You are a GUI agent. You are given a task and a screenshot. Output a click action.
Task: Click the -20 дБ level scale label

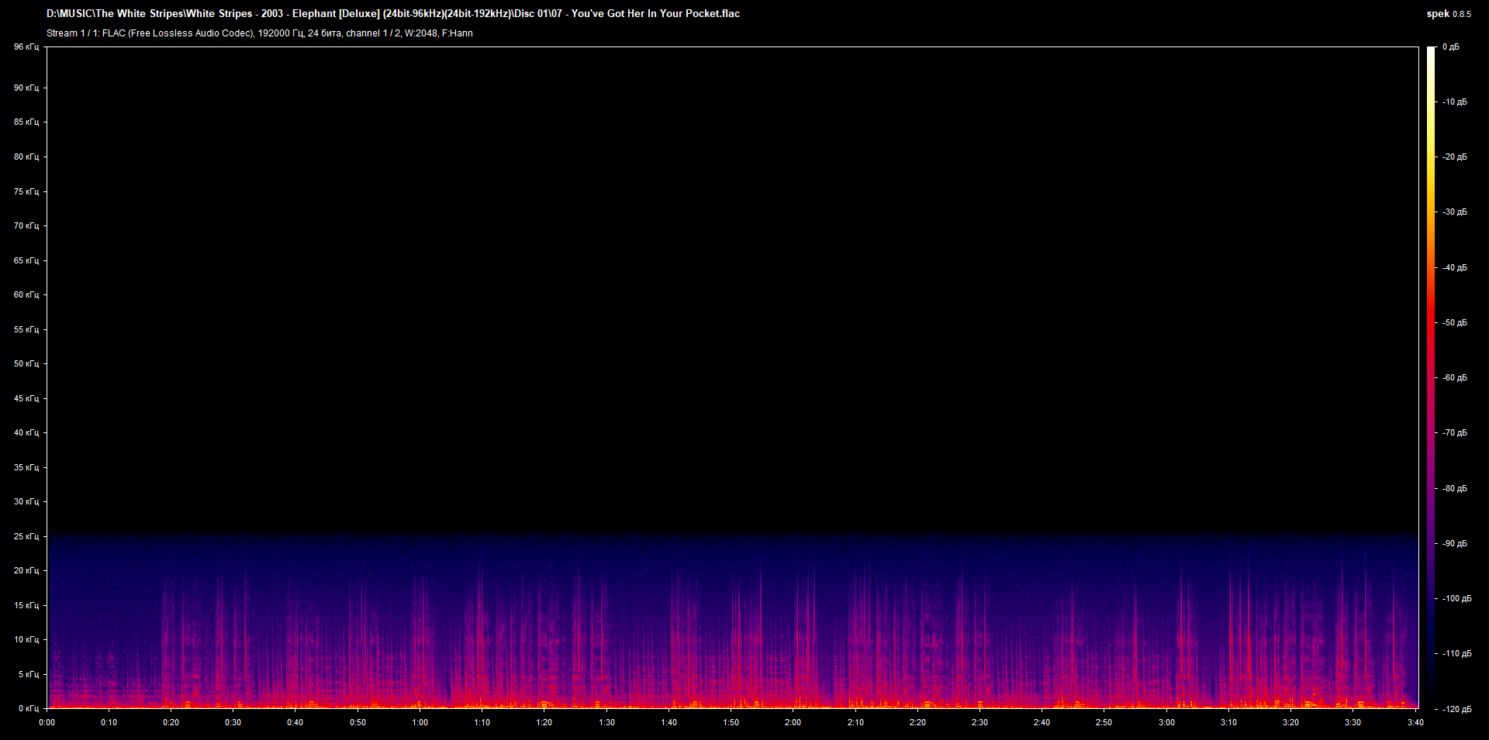point(1455,157)
